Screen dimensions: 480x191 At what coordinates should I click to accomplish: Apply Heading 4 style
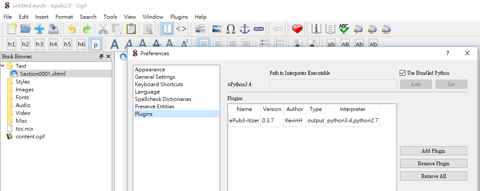click(54, 44)
